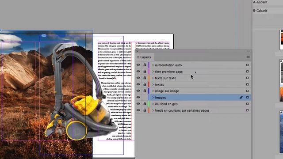Select the texte sur texte layer name
283x159 pixels.
(165, 78)
